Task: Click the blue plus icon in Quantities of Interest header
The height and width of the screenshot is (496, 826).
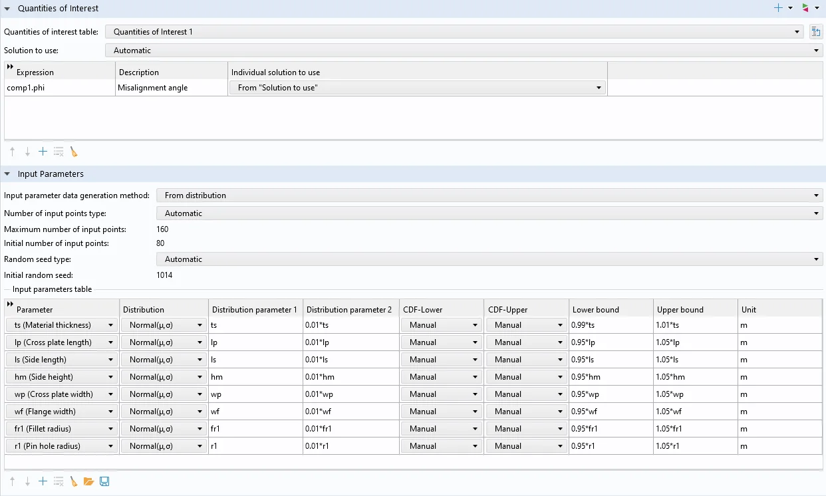Action: point(778,8)
